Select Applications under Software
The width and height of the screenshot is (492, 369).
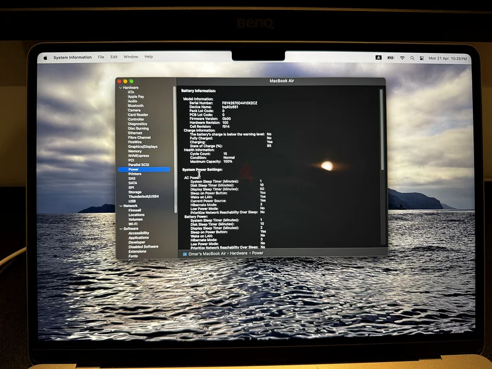139,238
